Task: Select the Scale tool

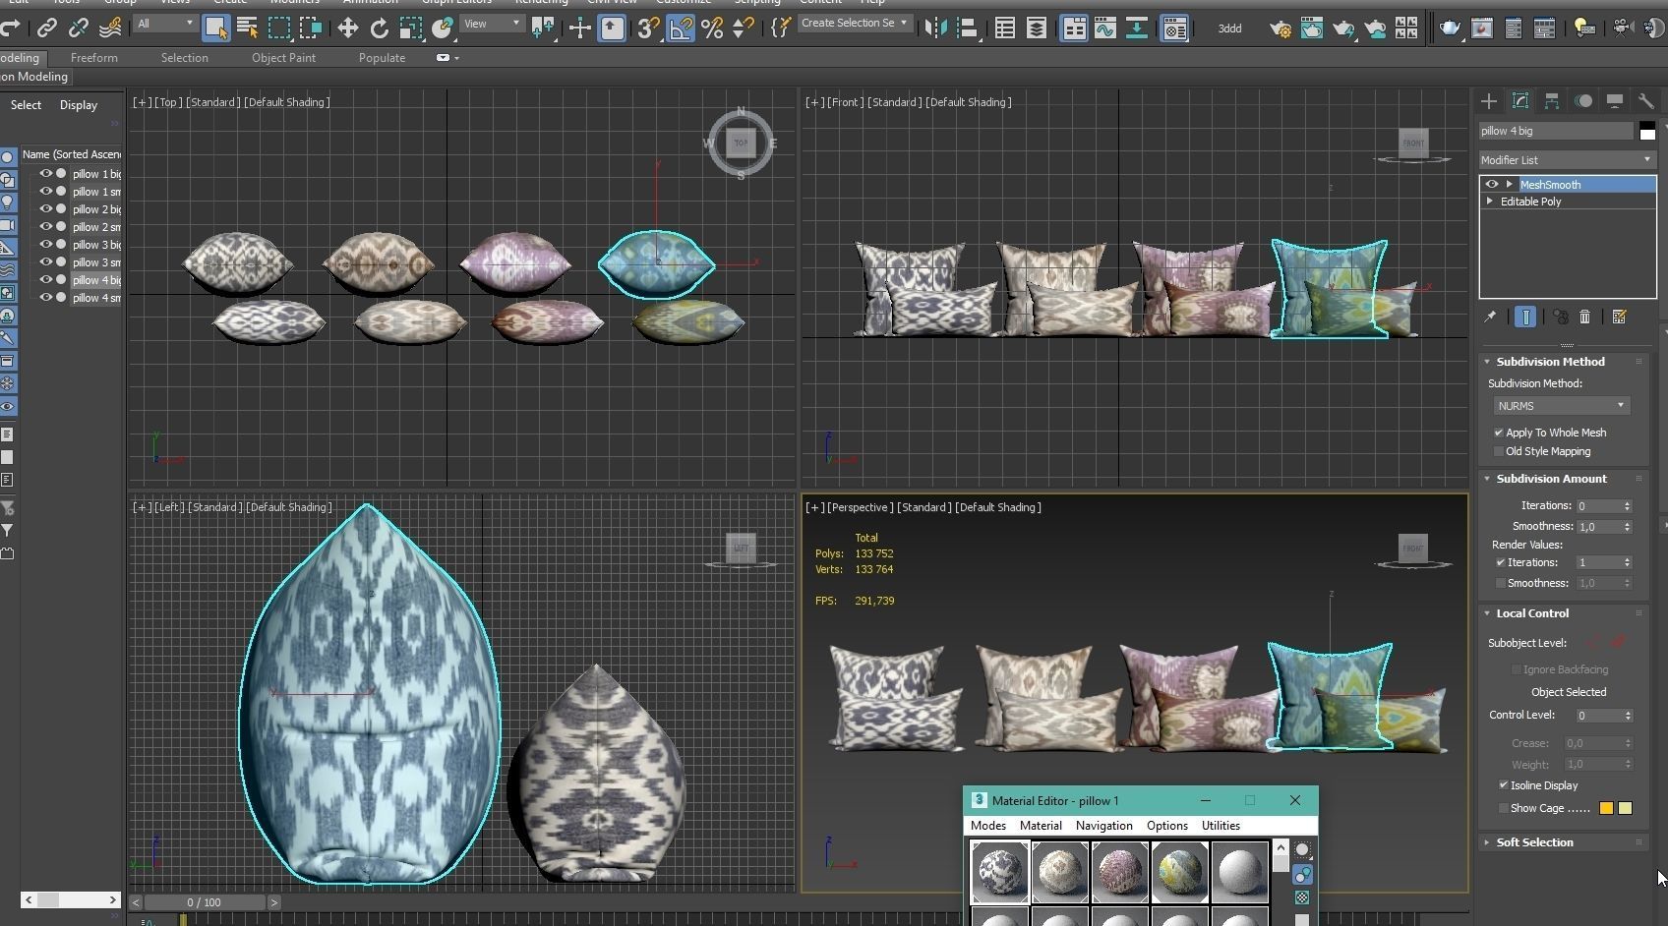Action: (x=410, y=28)
